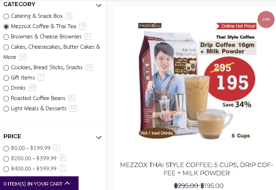Select Cakes, Cheesecakes, Butter Cakes category
The width and height of the screenshot is (276, 190).
6,47
